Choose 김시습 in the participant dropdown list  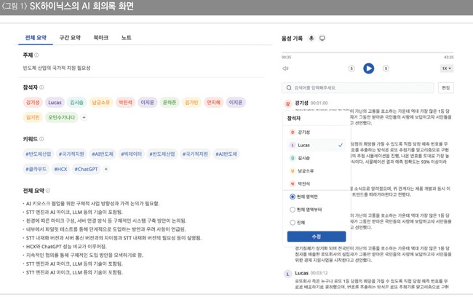pyautogui.click(x=304, y=158)
